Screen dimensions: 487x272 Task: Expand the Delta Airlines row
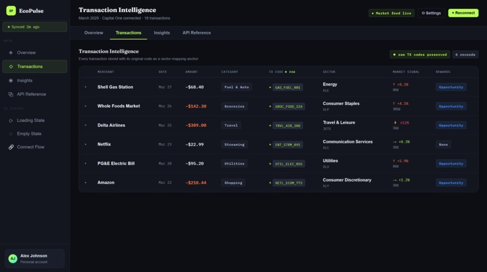(x=86, y=125)
